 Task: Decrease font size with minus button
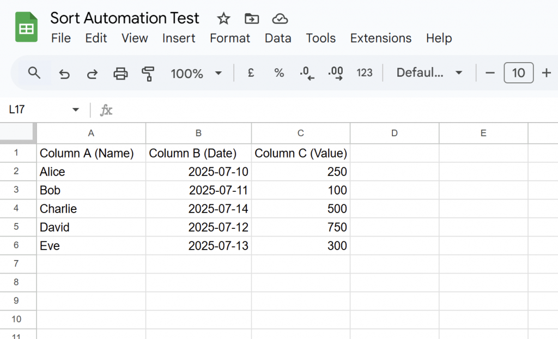pos(490,73)
